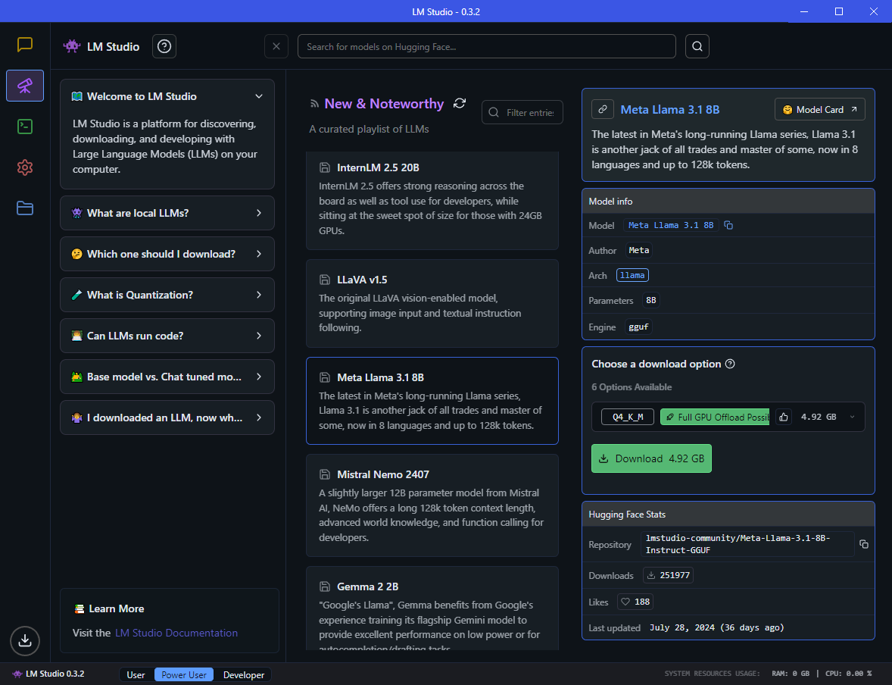Switch to User mode
The image size is (892, 685).
tap(136, 674)
